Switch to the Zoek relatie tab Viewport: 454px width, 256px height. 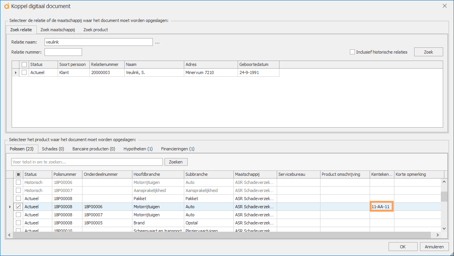pos(21,30)
